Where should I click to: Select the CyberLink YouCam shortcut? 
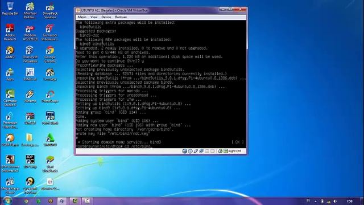coord(30,186)
